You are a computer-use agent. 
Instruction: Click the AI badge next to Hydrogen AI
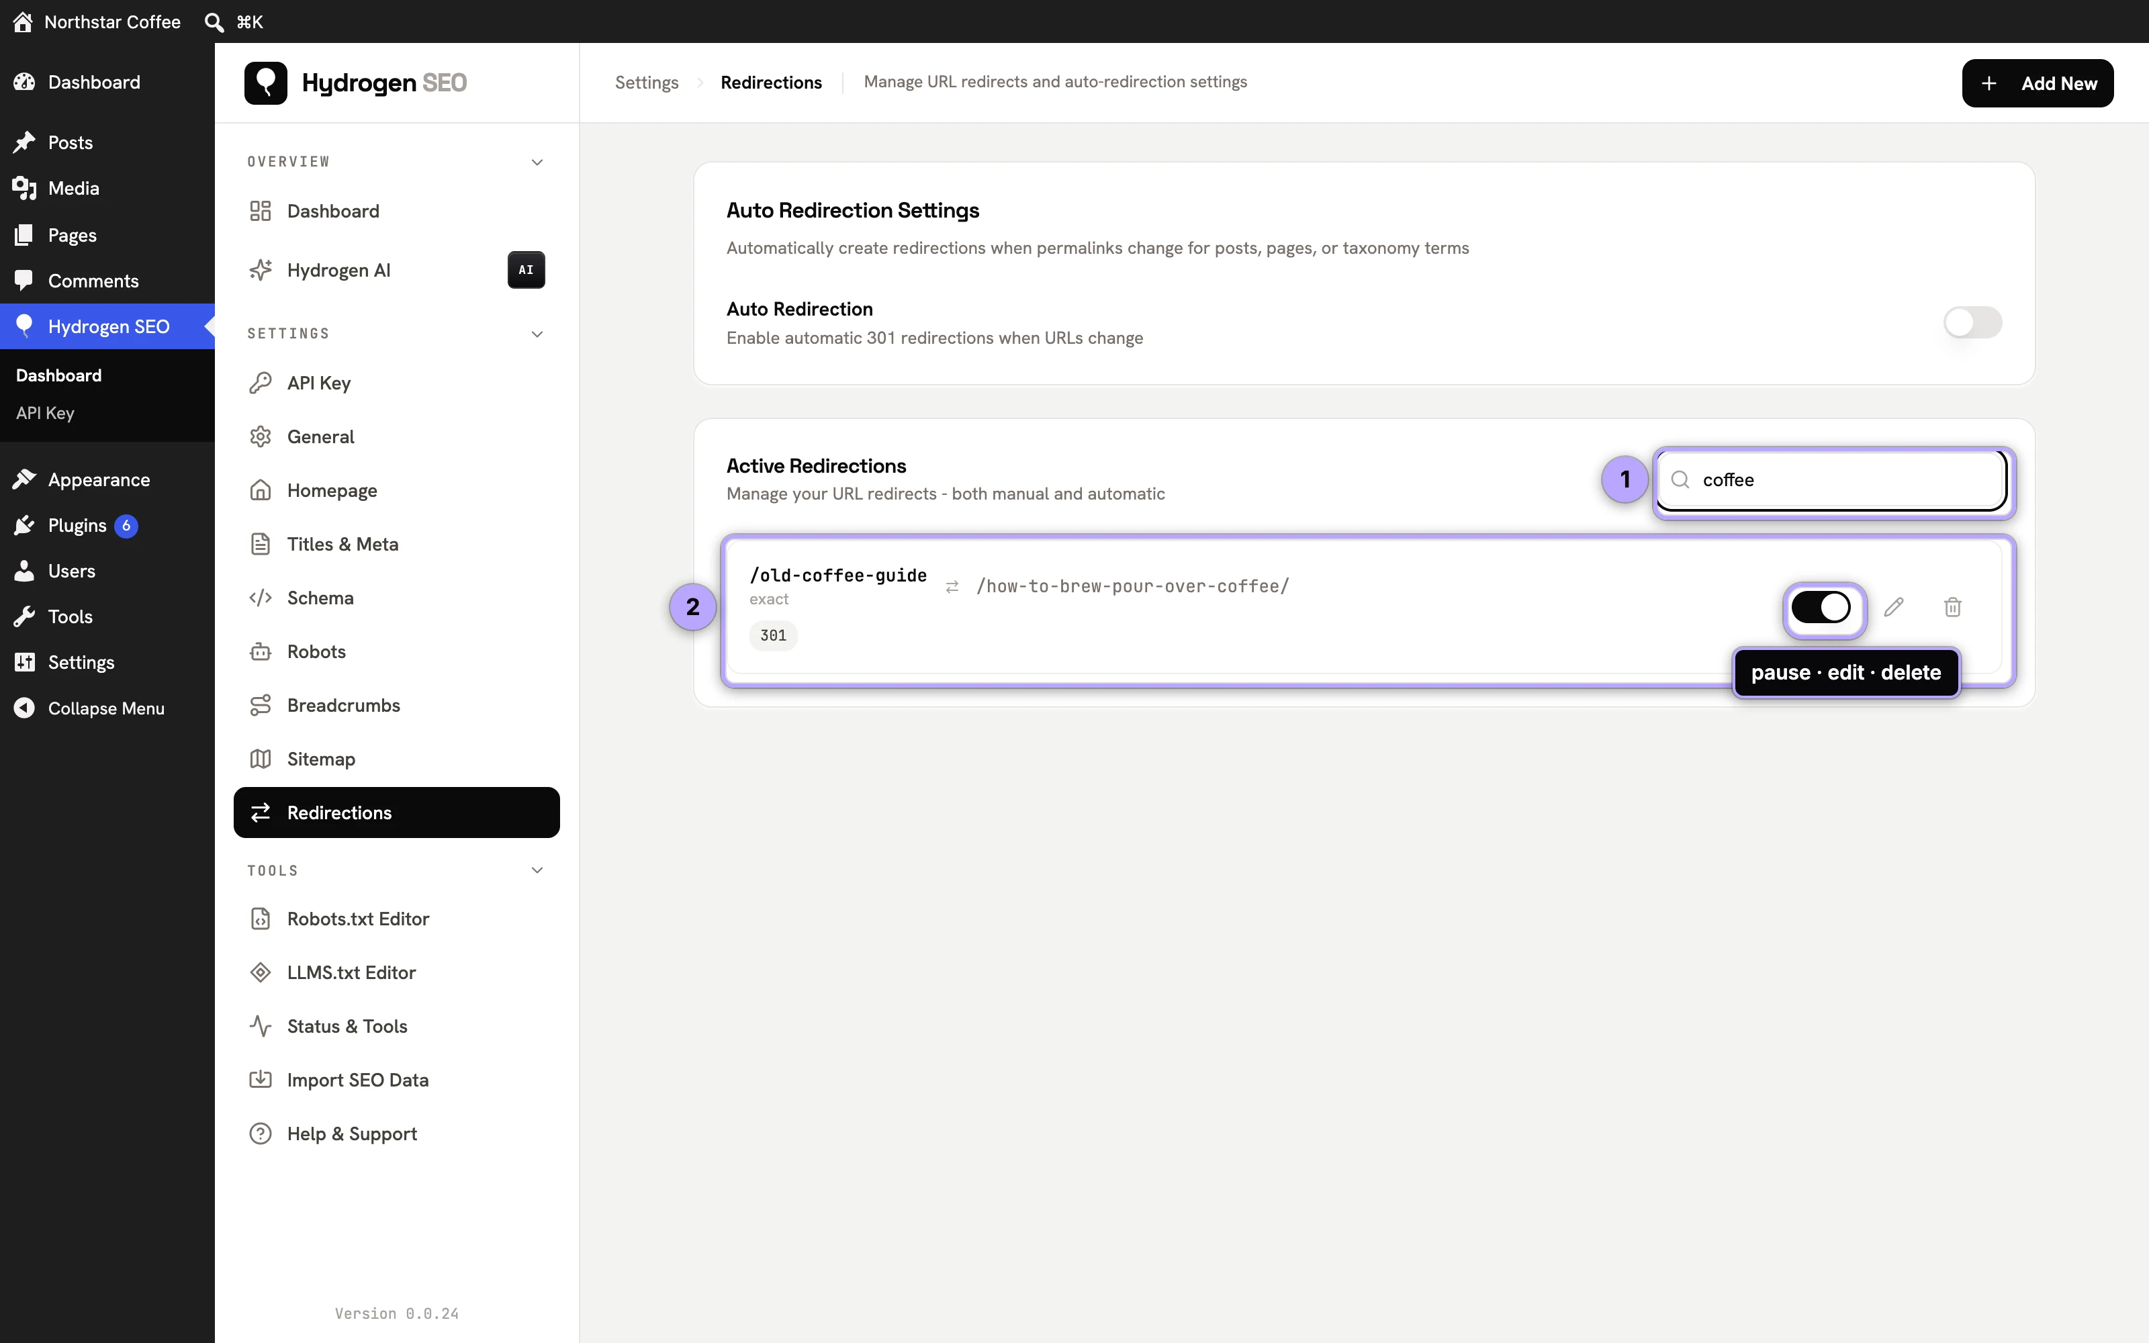pyautogui.click(x=526, y=270)
